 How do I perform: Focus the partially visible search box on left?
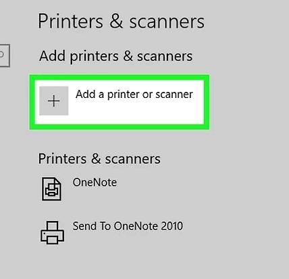point(5,55)
